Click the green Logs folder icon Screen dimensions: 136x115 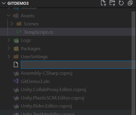coord(16,40)
